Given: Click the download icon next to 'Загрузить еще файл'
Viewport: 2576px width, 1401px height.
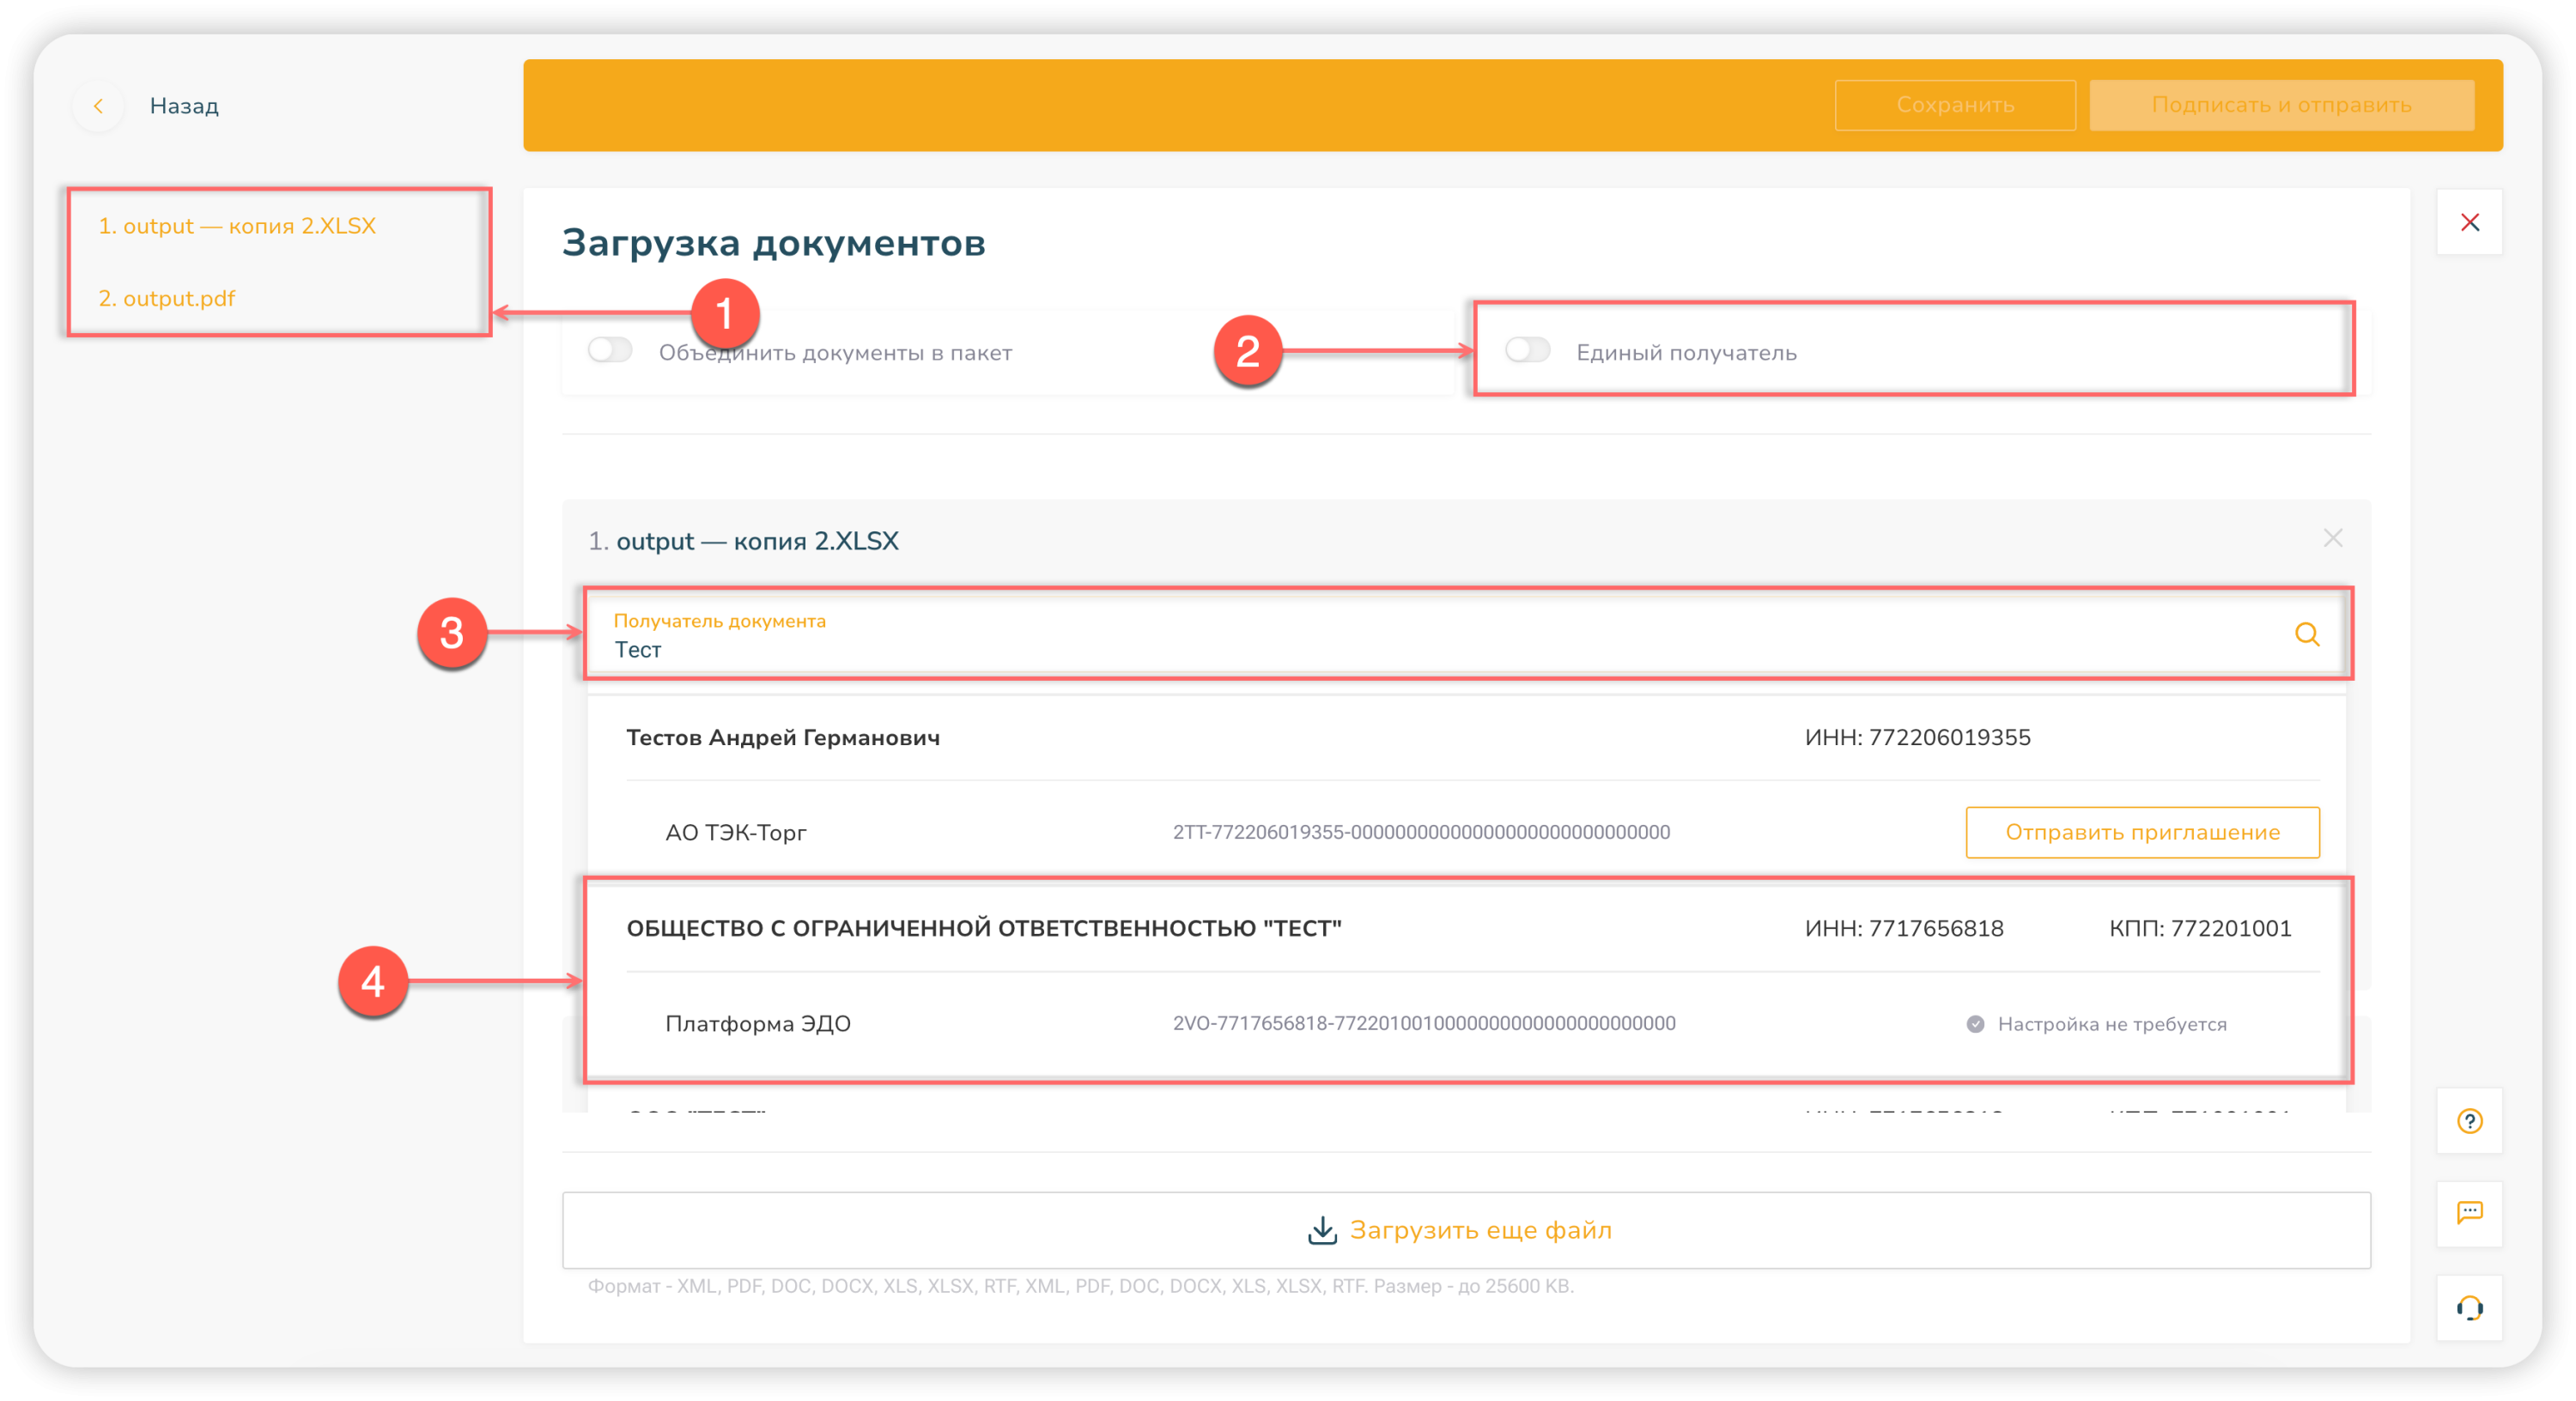Looking at the screenshot, I should click(1322, 1230).
